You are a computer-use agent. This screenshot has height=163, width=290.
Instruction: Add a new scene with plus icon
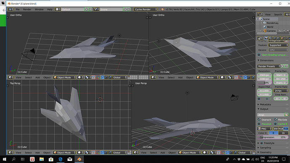[125, 9]
